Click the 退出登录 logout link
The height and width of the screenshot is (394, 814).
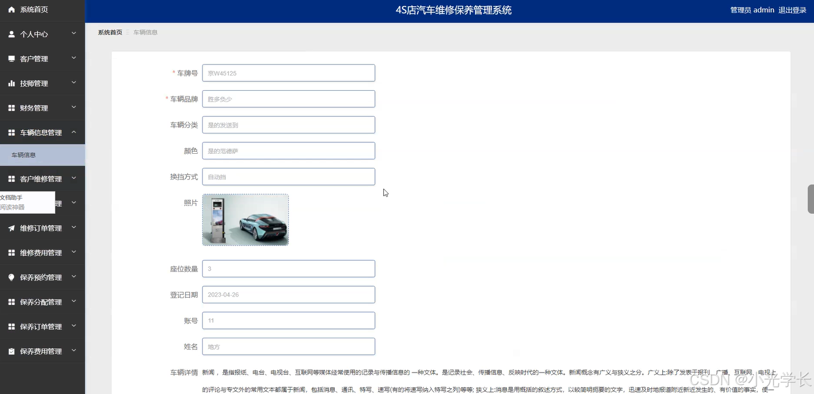[x=792, y=9]
